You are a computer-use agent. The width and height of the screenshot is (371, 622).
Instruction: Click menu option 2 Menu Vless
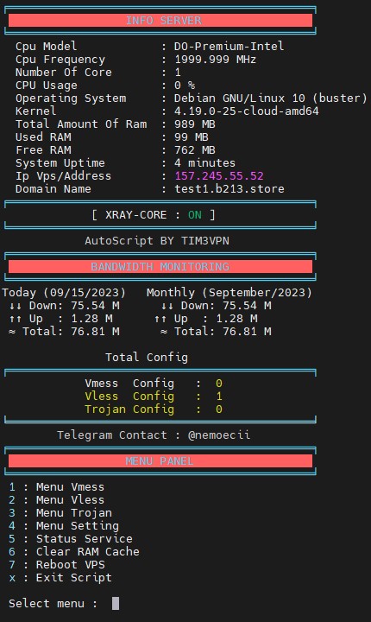click(x=57, y=500)
